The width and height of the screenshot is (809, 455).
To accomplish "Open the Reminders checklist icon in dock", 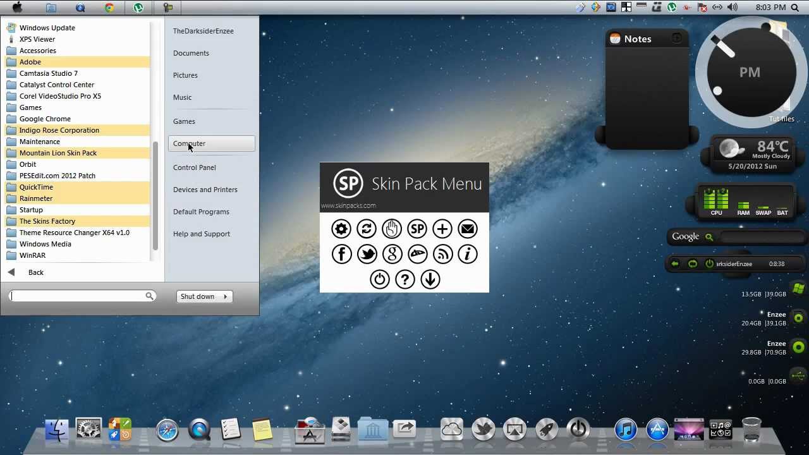I will coord(231,430).
